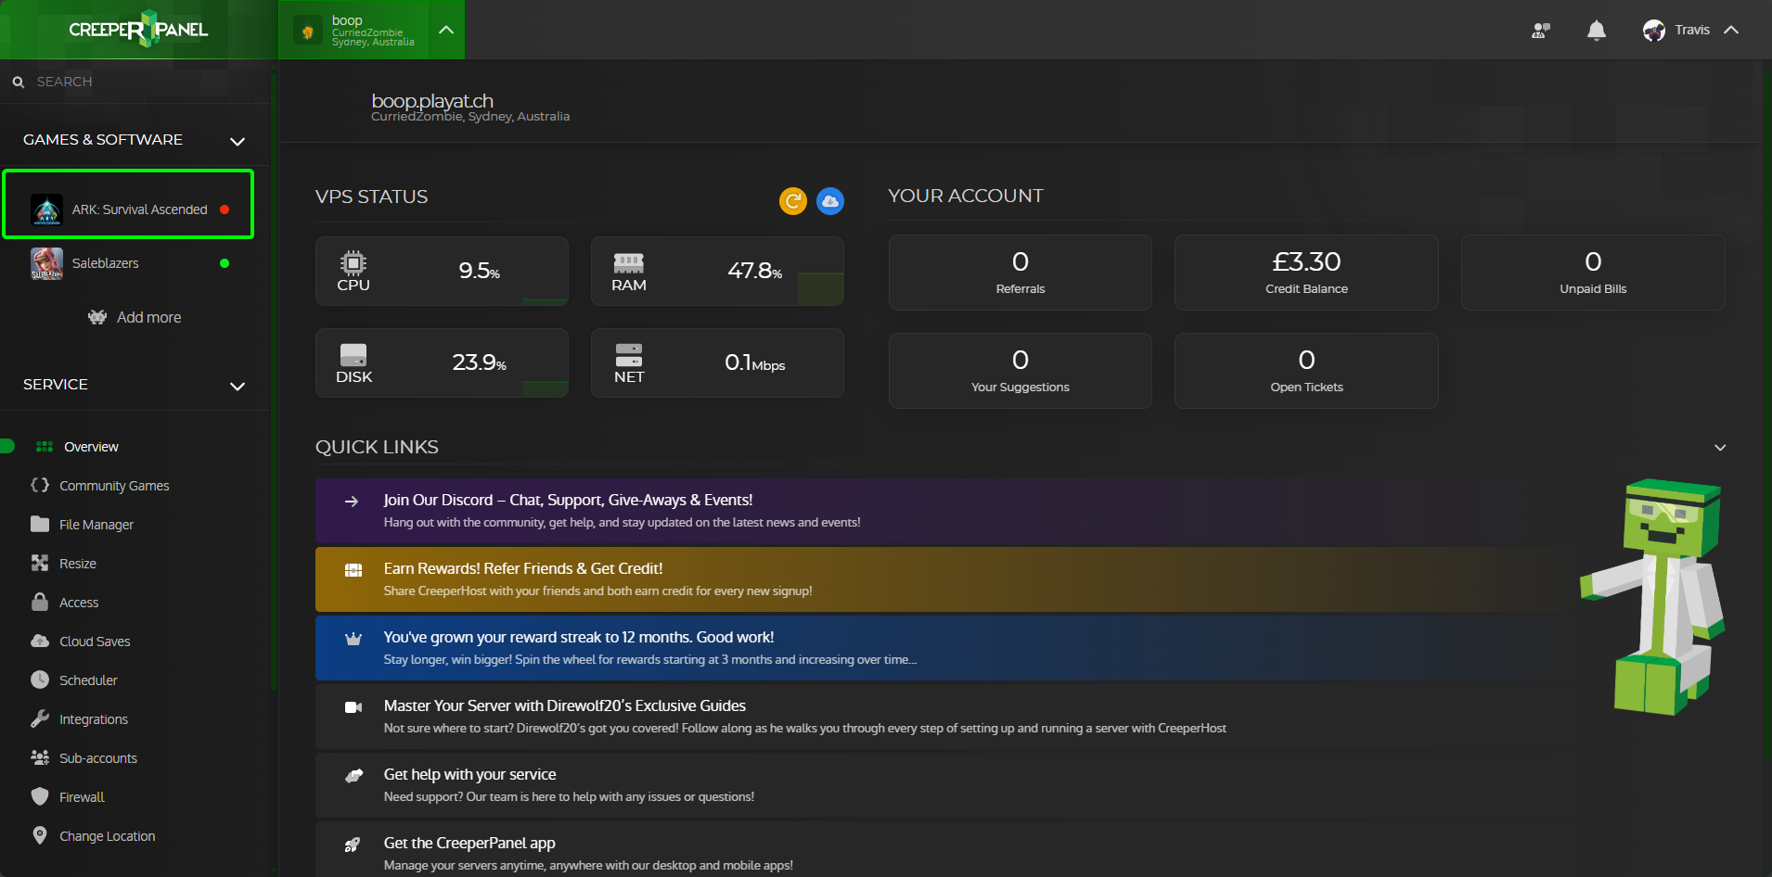This screenshot has height=877, width=1772.
Task: Open the boop server selector dropdown
Action: [x=372, y=30]
